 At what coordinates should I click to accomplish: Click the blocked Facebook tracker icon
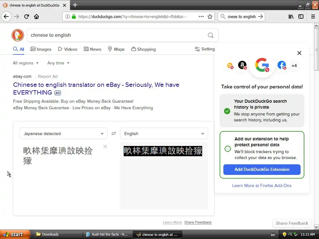(282, 65)
